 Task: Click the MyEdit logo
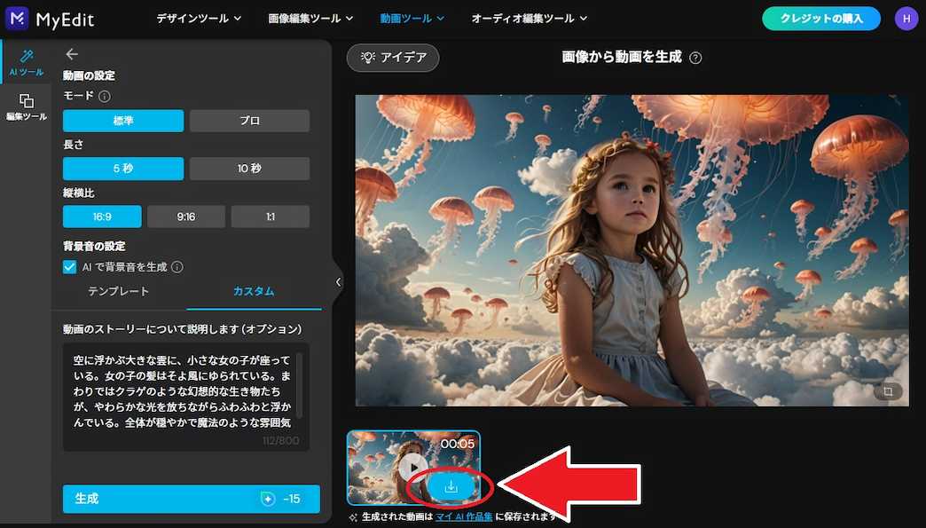(49, 18)
